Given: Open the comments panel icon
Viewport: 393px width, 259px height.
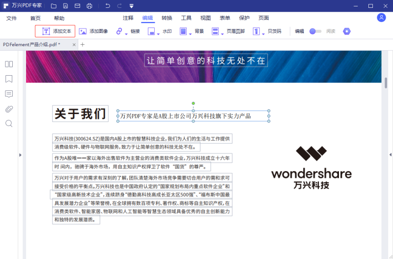Looking at the screenshot, I should tap(9, 94).
